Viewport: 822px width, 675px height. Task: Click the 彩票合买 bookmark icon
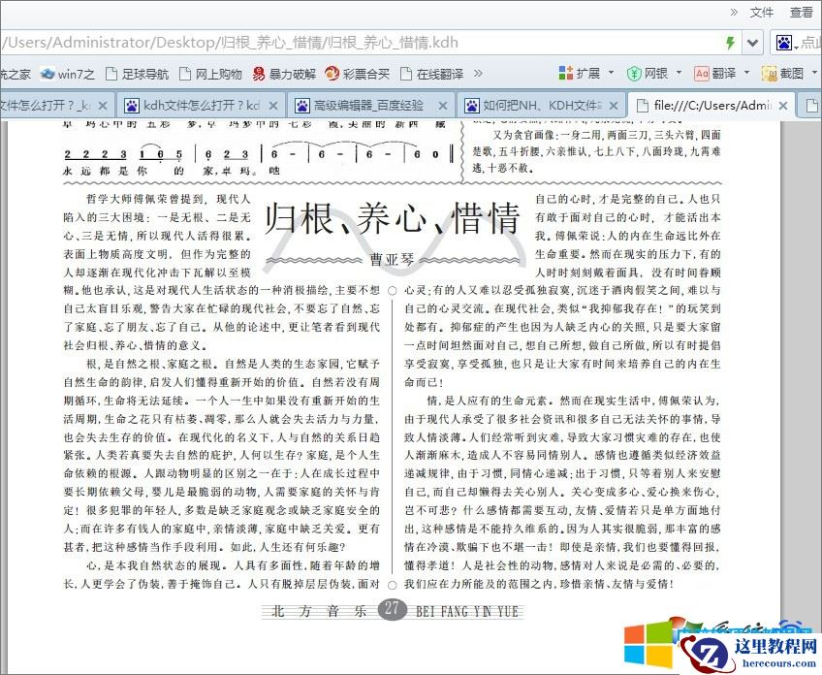click(334, 73)
